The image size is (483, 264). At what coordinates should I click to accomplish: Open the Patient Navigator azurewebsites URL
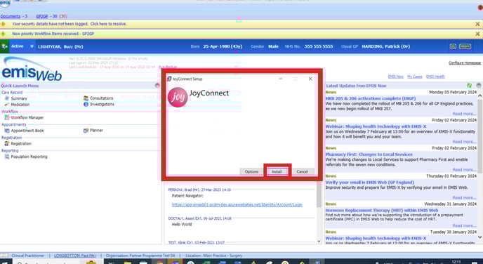237,204
